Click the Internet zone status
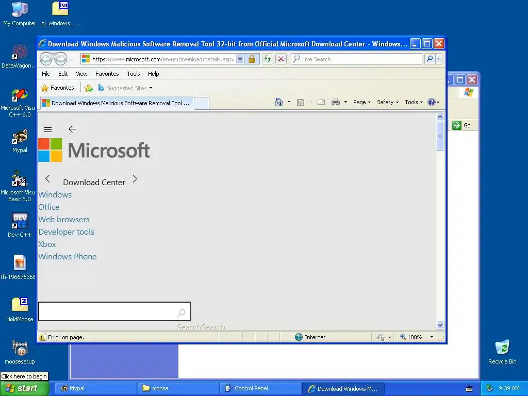 tap(310, 337)
